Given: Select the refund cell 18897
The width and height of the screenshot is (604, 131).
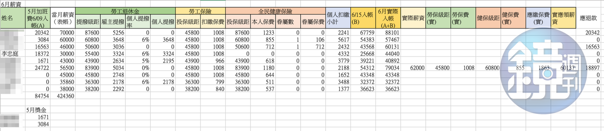Looking at the screenshot, I should (588, 68).
